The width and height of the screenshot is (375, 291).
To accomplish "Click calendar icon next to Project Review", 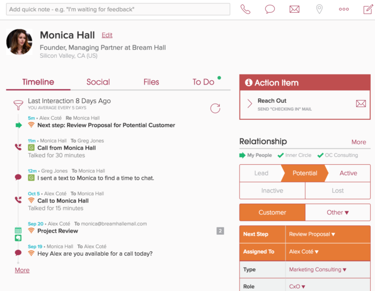I will click(x=18, y=231).
